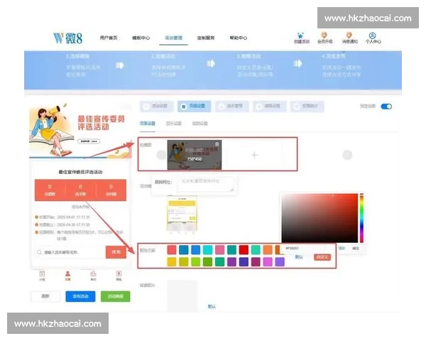Delete the 750*450 carousel image via trash icon
426x341 pixels.
coord(217,144)
